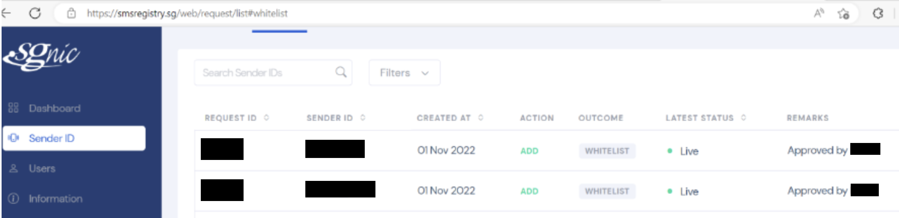The width and height of the screenshot is (899, 218).
Task: Sort by Latest Status column arrows
Action: click(743, 118)
